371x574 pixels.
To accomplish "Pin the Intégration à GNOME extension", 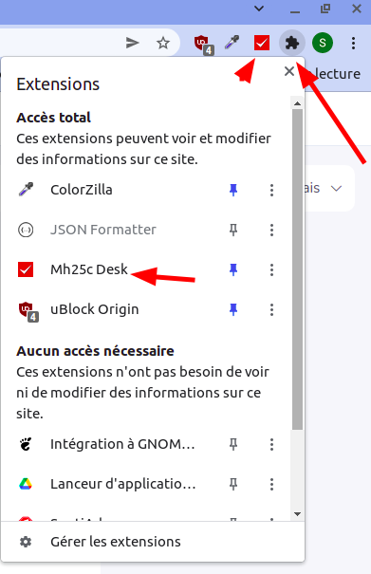I will click(233, 444).
